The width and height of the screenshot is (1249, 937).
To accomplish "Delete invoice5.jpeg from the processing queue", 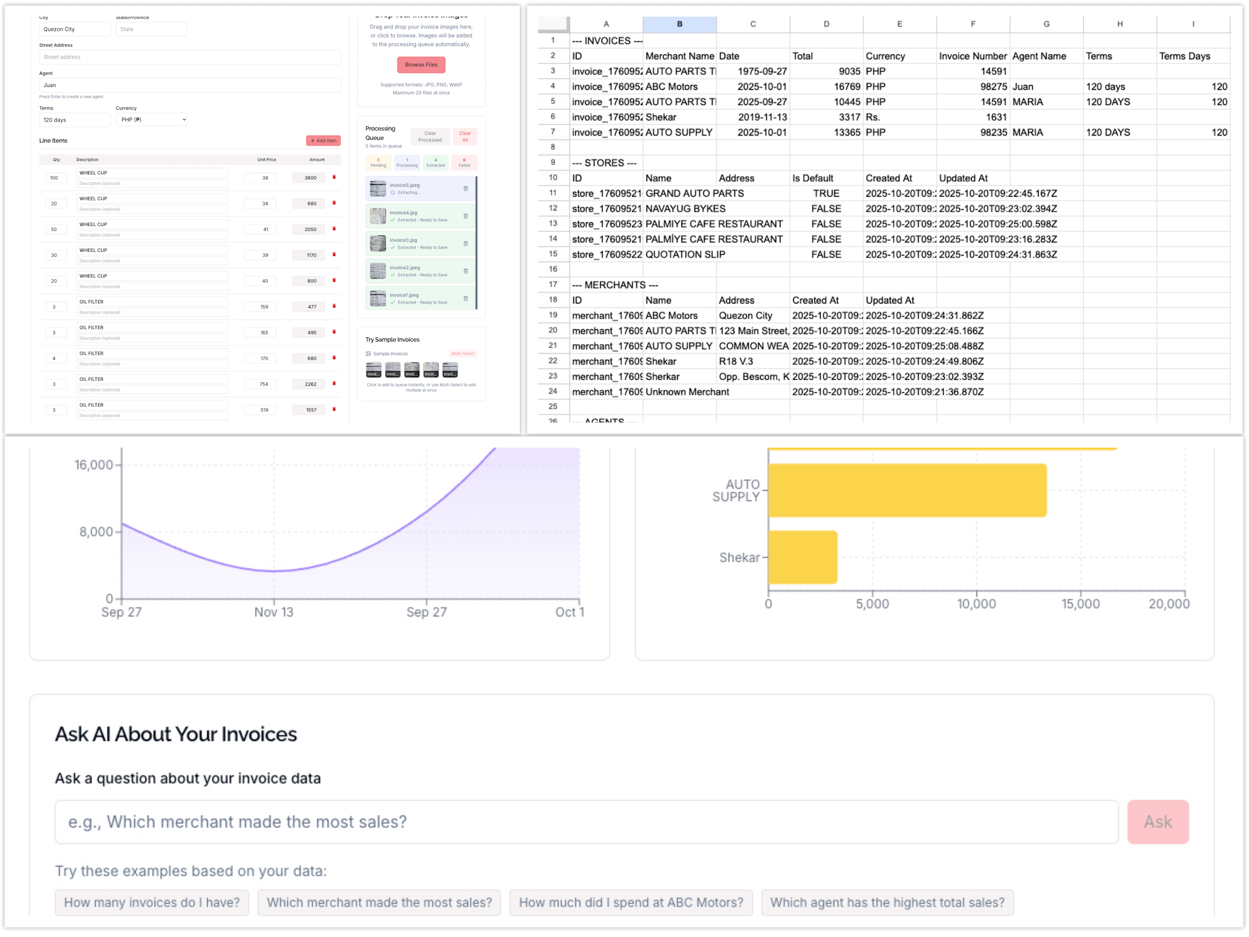I will click(466, 189).
